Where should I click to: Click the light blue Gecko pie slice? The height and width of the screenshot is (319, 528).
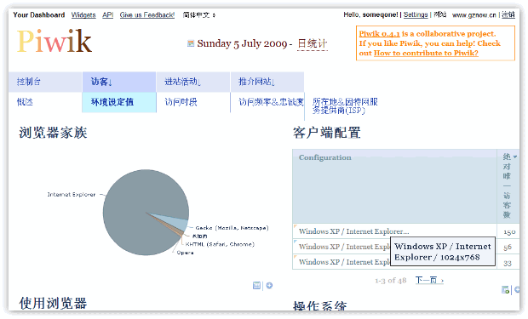coord(175,222)
